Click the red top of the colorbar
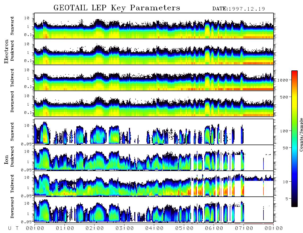This screenshot has height=233, width=303. [x=295, y=72]
